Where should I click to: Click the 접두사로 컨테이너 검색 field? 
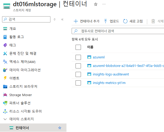coord(118,31)
